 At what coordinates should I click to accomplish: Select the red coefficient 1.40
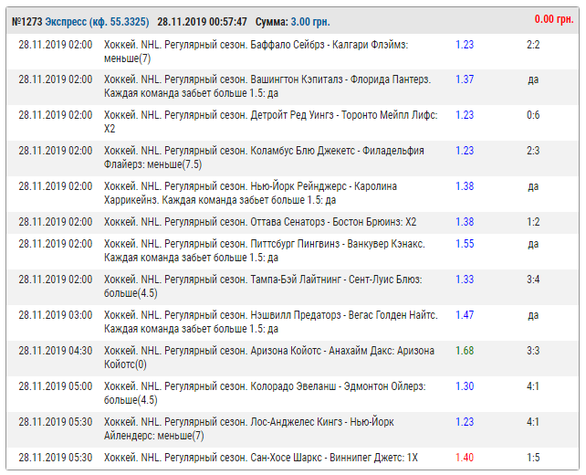point(465,457)
